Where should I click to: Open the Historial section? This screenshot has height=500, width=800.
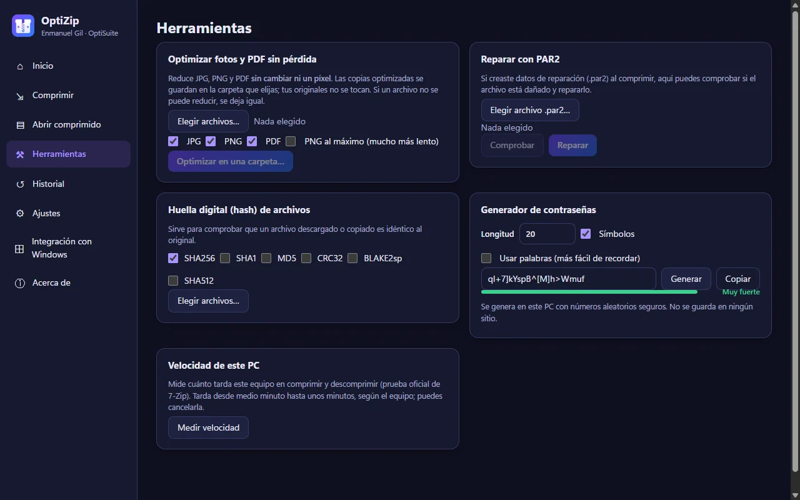coord(68,184)
